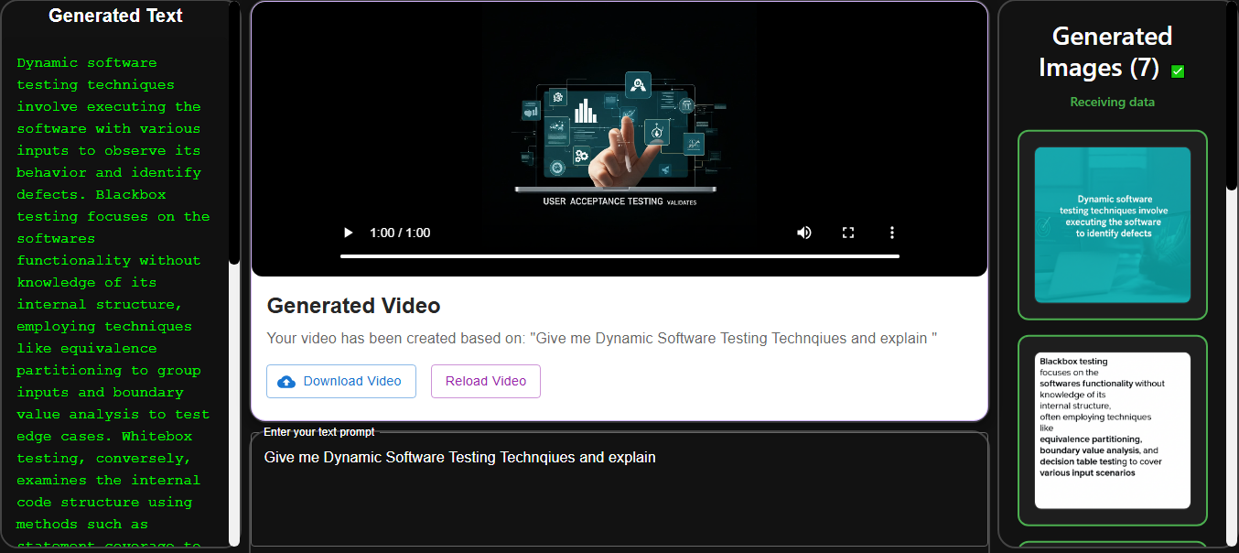Open the Blackbox testing image thumbnail
This screenshot has height=553, width=1239.
click(1112, 429)
